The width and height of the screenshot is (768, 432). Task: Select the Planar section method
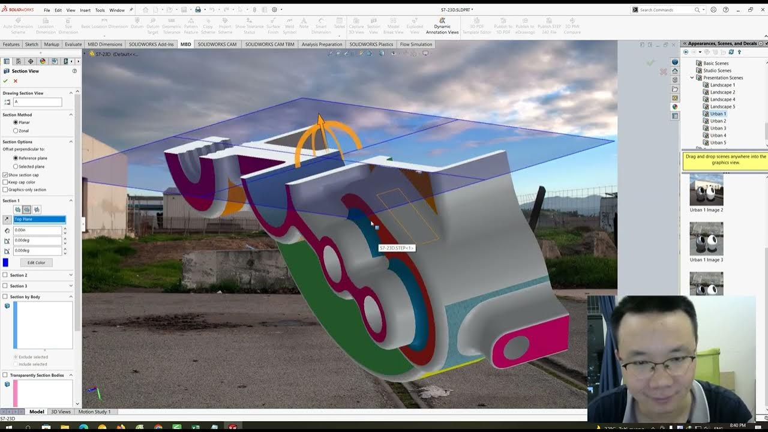[16, 122]
